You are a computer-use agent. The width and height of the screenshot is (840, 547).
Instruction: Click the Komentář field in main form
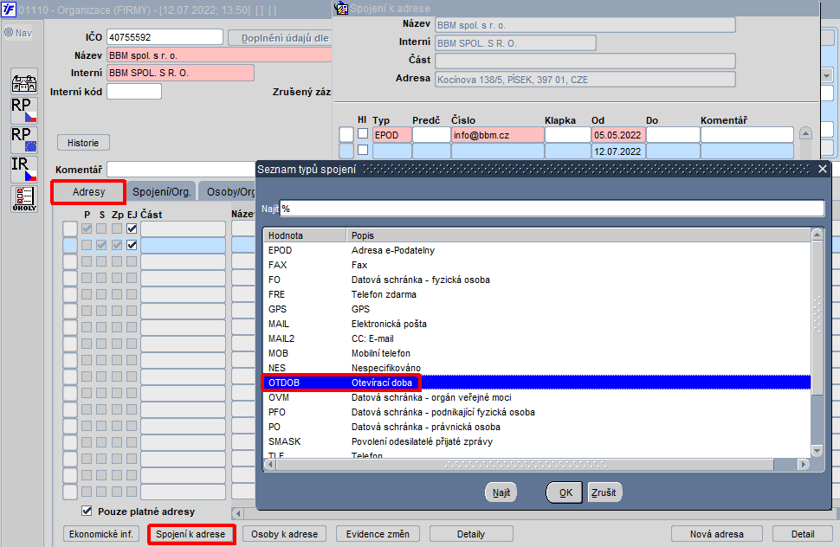[182, 169]
